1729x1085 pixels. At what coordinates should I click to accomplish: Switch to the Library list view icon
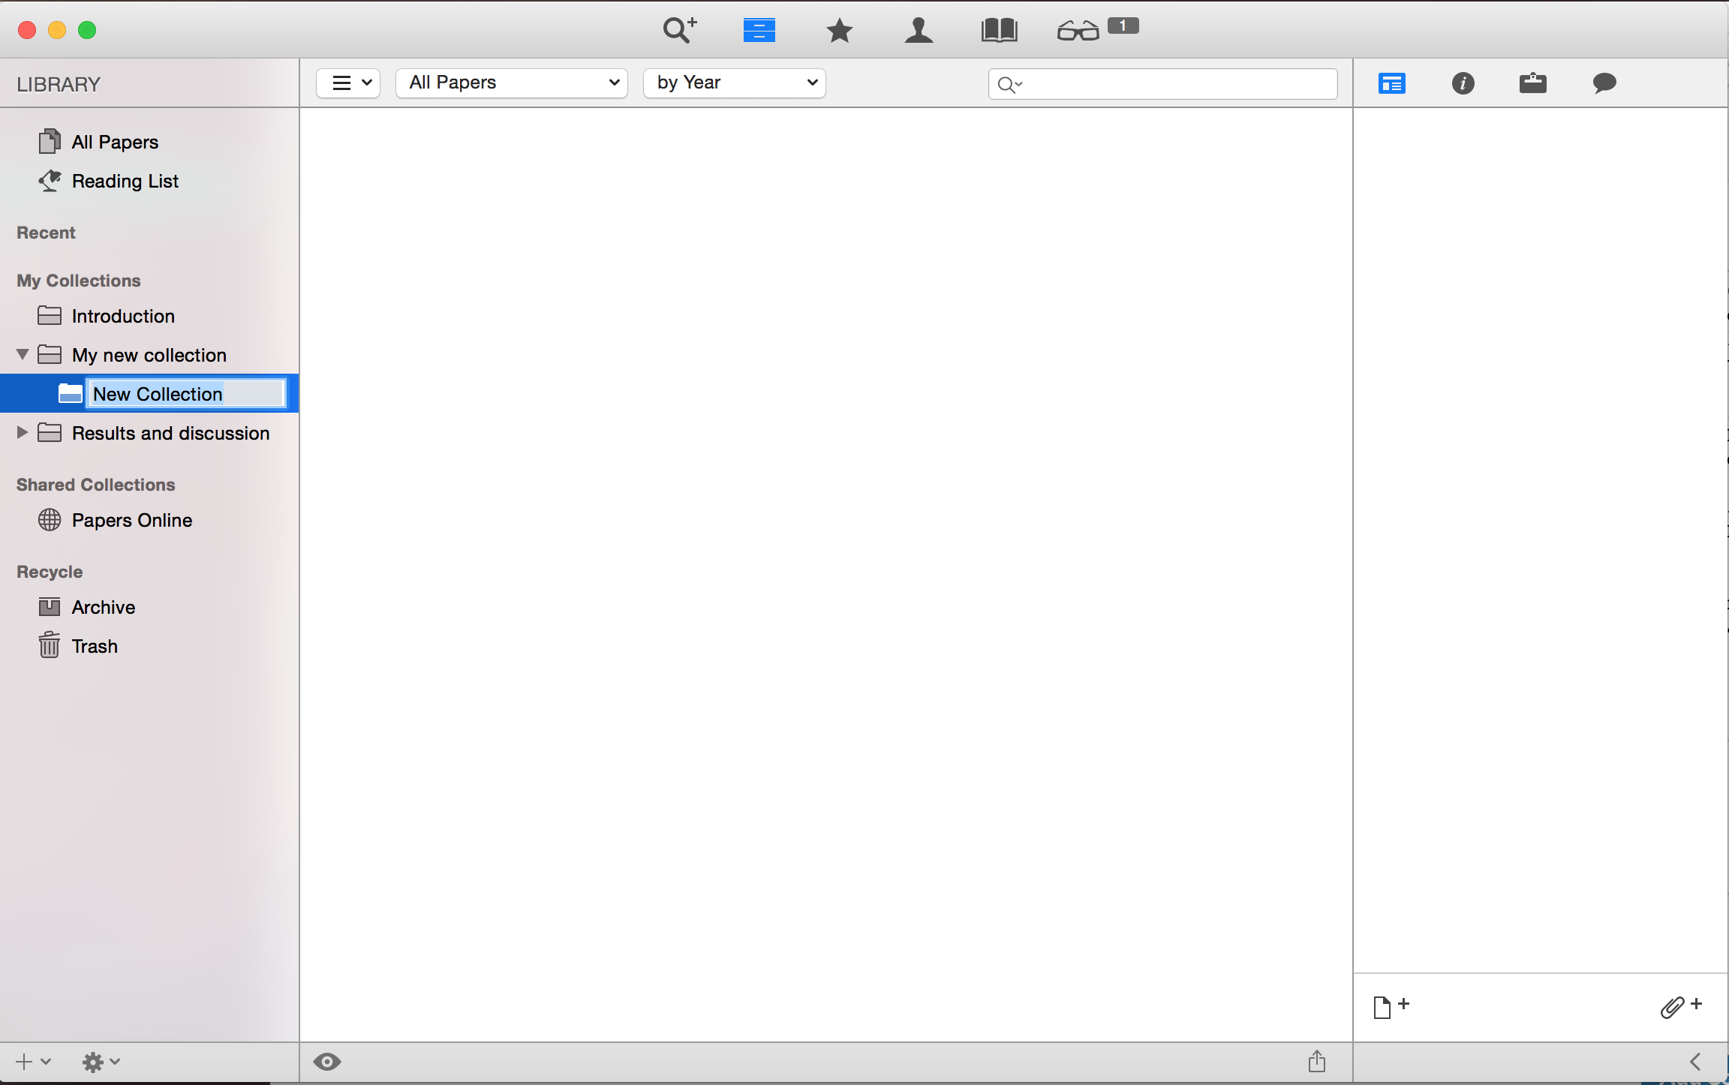(x=759, y=31)
